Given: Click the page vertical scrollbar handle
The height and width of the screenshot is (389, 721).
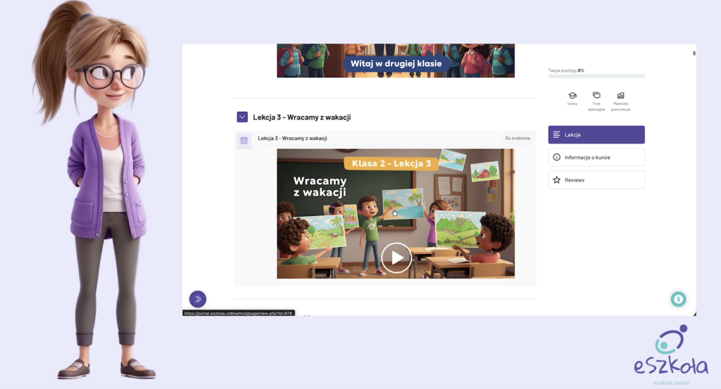Looking at the screenshot, I should pos(694,53).
